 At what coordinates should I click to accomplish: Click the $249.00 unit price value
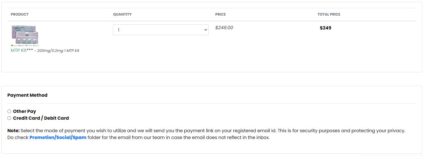point(224,28)
